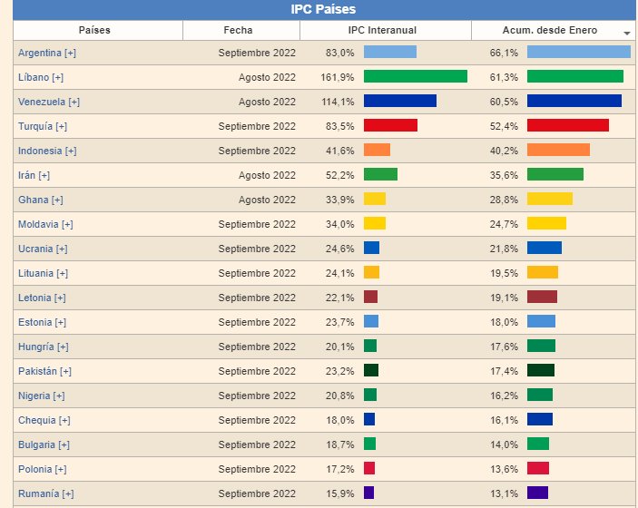Click the Fecha column header
This screenshot has height=508, width=638.
[238, 30]
